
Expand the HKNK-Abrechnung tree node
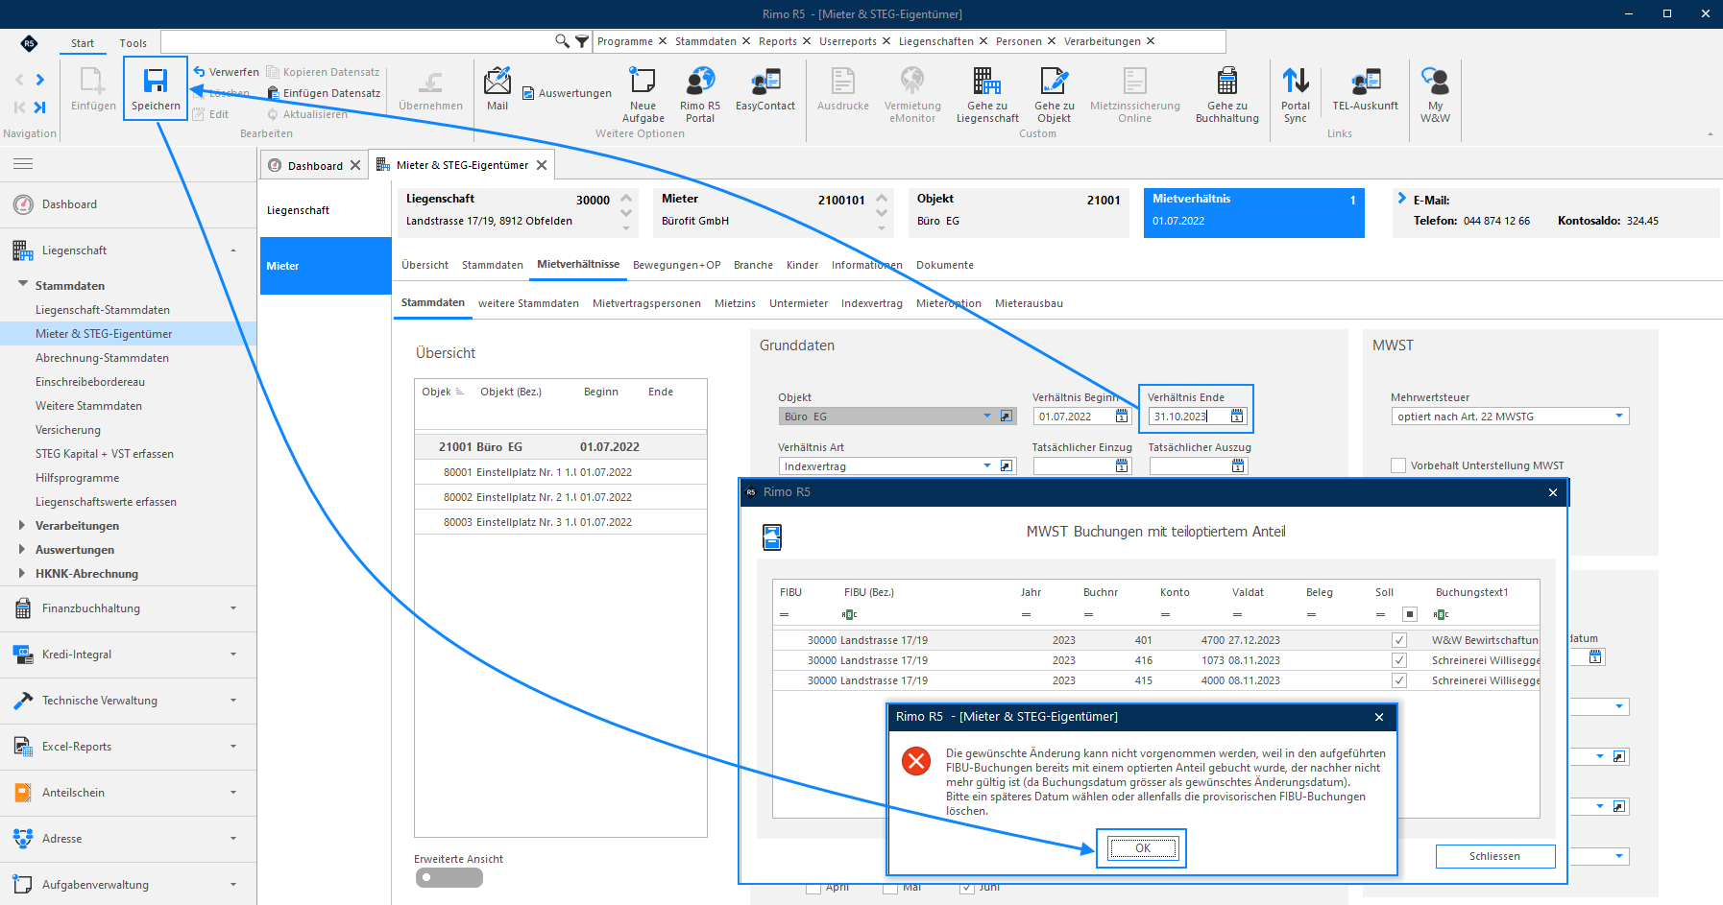(x=22, y=574)
